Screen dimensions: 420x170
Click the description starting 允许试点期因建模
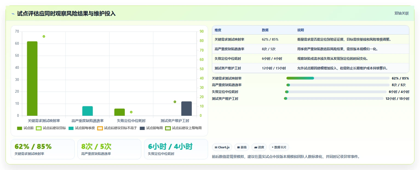pyautogui.click(x=343, y=68)
